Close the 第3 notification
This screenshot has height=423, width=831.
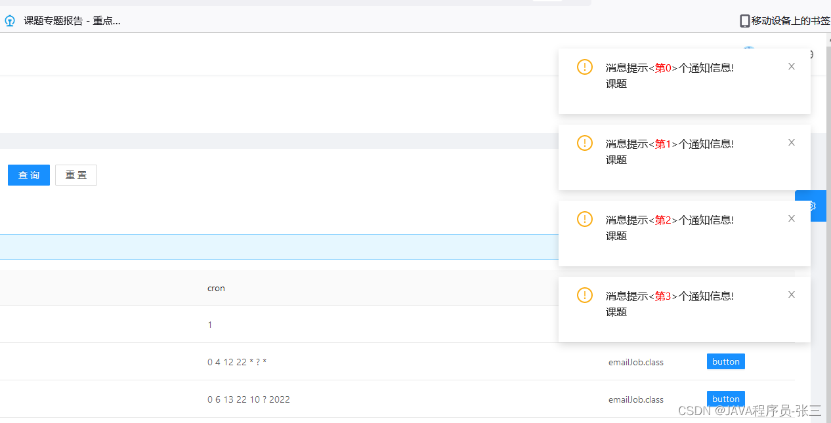pyautogui.click(x=792, y=294)
